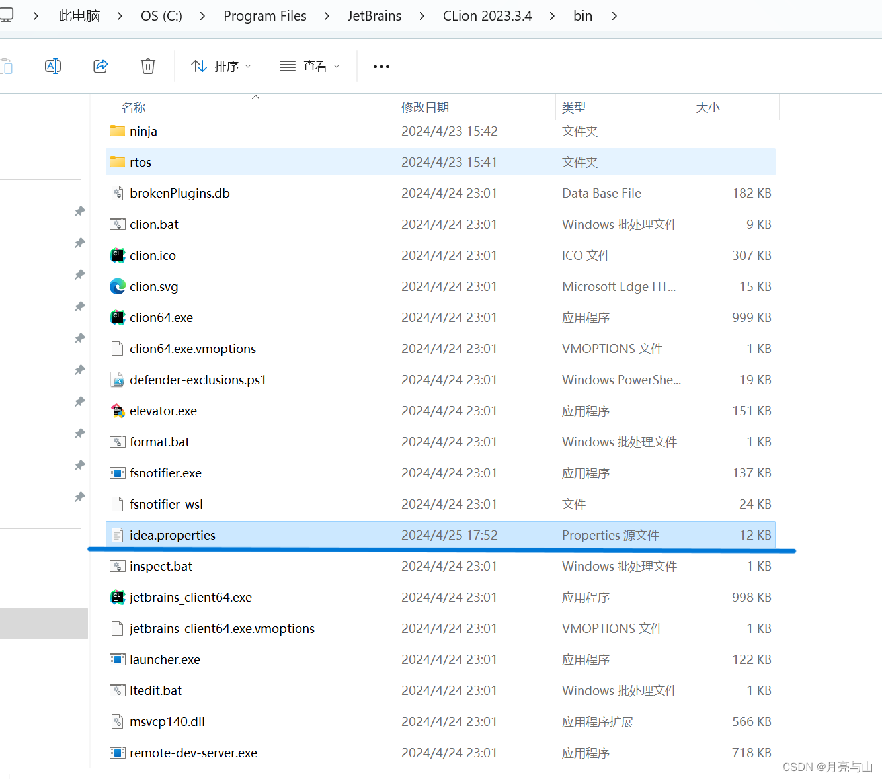Click the clion64.exe.vmoptions file icon
The width and height of the screenshot is (882, 779).
click(x=118, y=348)
